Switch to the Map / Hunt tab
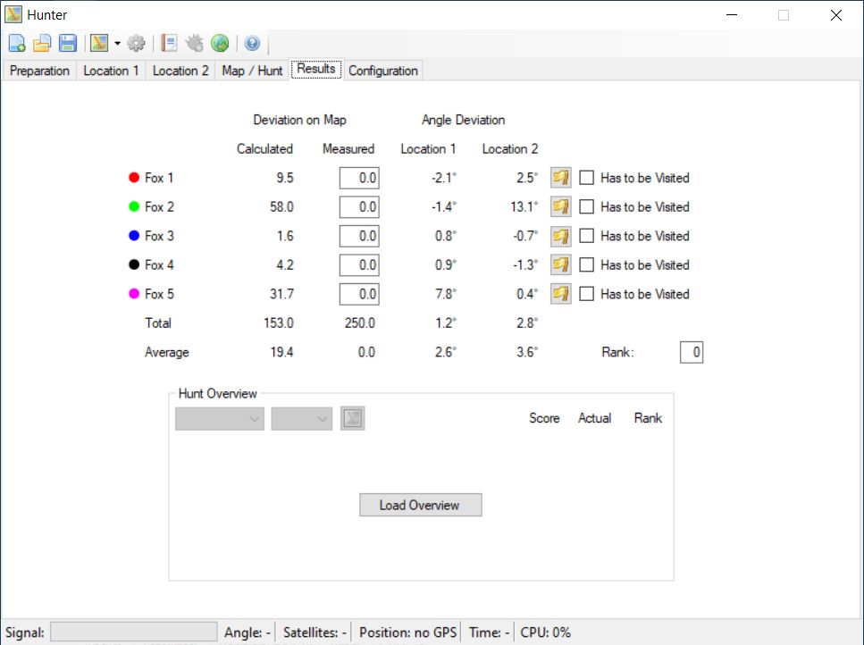The image size is (864, 645). pyautogui.click(x=252, y=71)
